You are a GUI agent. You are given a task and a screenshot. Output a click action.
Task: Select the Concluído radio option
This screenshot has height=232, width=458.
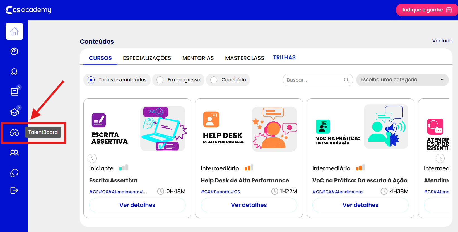pyautogui.click(x=214, y=80)
